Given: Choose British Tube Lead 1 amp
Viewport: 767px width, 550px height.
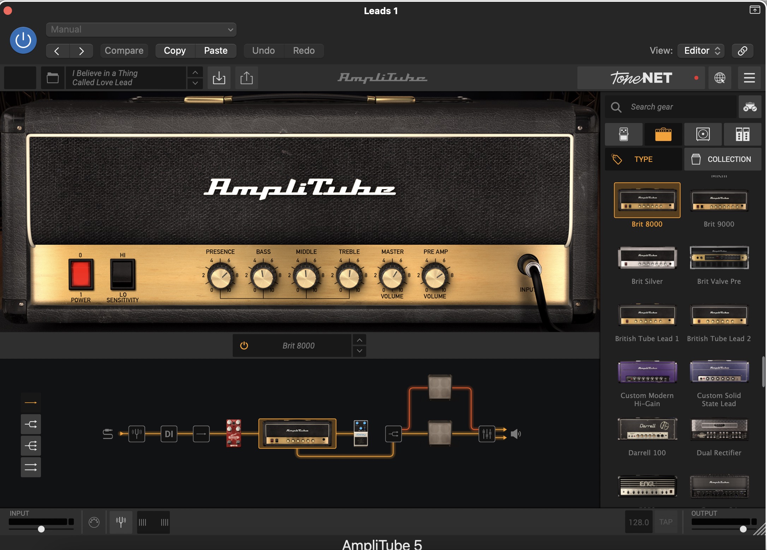Looking at the screenshot, I should (647, 315).
